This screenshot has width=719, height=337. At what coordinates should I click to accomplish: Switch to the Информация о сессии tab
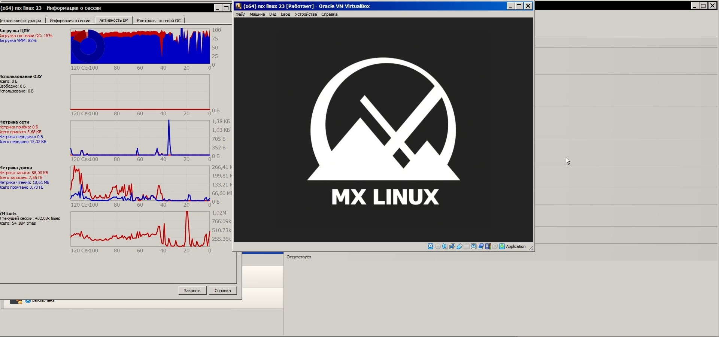[70, 21]
